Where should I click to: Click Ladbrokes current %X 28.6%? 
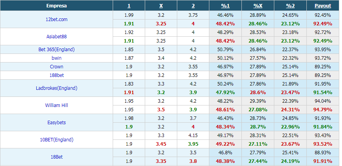coord(258,93)
